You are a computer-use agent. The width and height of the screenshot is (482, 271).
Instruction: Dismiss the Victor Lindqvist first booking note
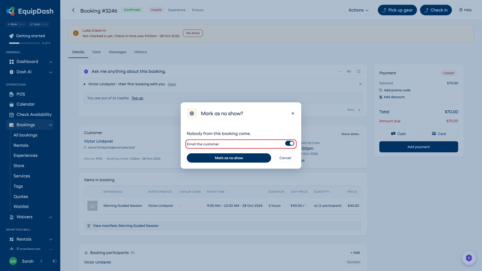tap(360, 84)
